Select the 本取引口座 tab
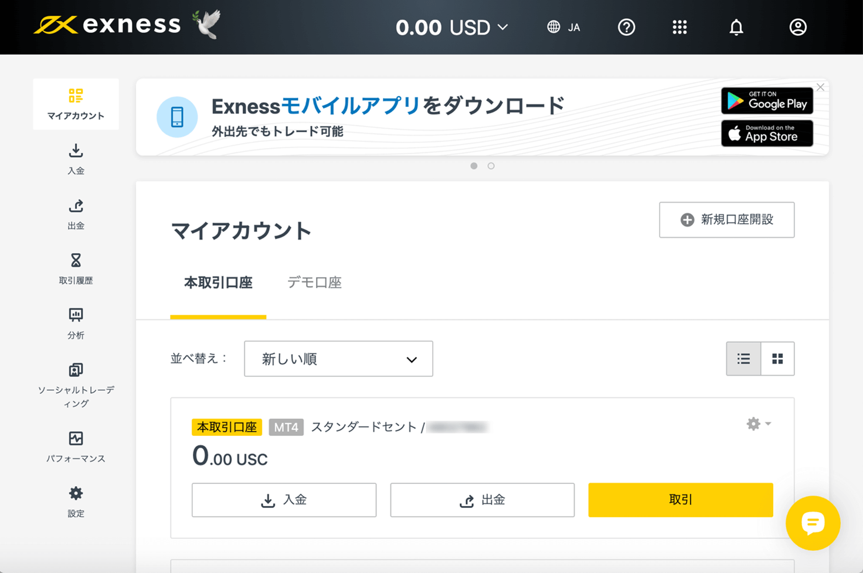The height and width of the screenshot is (573, 863). click(218, 282)
